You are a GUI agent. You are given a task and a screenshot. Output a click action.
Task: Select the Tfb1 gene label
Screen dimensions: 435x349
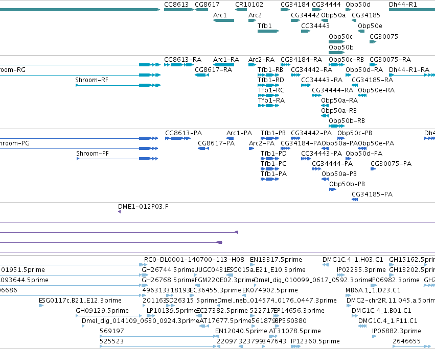(265, 26)
